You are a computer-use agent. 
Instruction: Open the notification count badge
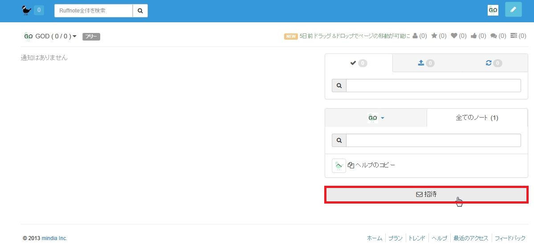point(39,10)
